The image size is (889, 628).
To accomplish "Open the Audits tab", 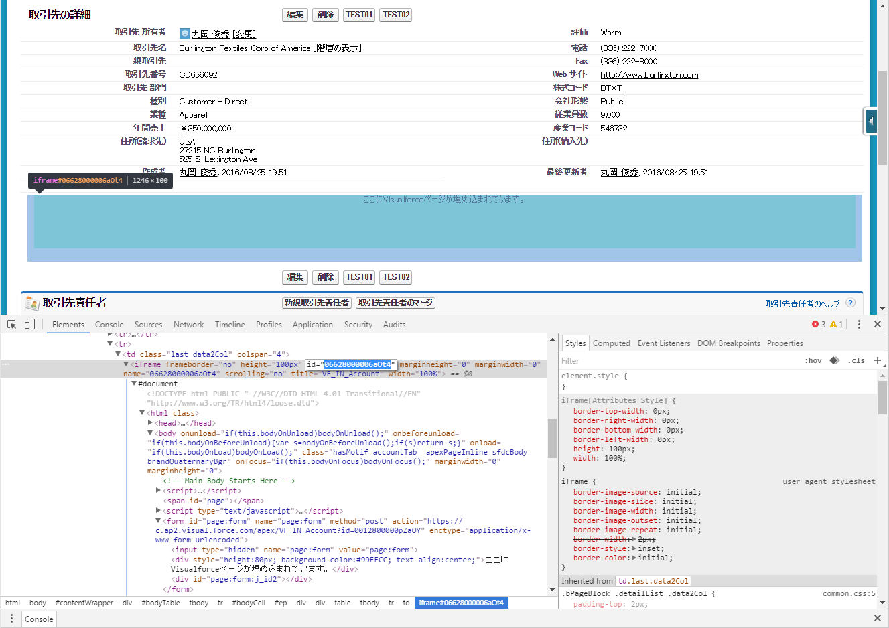I will [x=395, y=325].
